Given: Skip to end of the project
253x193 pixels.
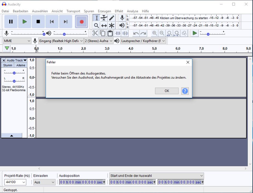Looking at the screenshot, I should [x=66, y=22].
